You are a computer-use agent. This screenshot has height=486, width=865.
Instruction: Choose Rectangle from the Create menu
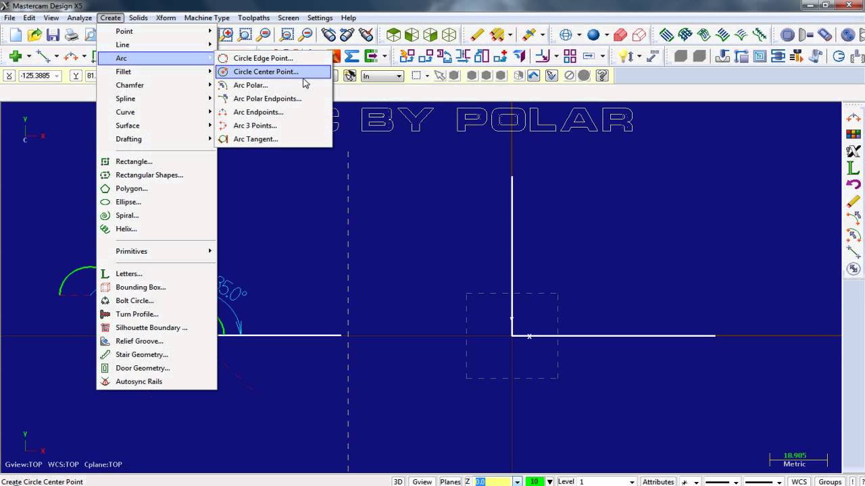157,161
